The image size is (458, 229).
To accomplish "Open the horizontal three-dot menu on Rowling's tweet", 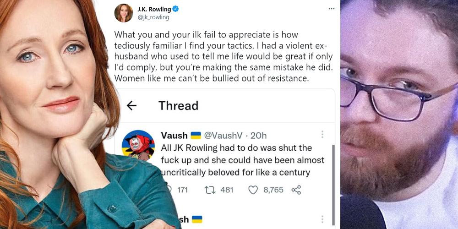I will tap(331, 9).
